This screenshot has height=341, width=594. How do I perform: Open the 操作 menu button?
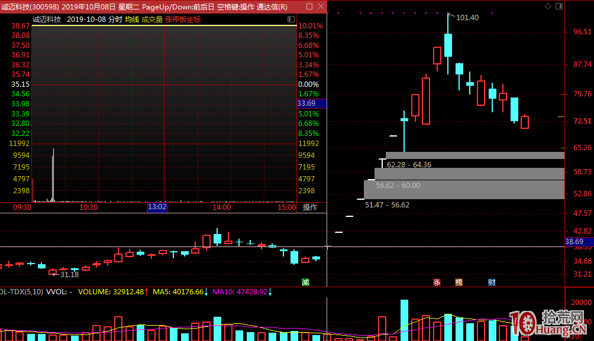tap(310, 207)
